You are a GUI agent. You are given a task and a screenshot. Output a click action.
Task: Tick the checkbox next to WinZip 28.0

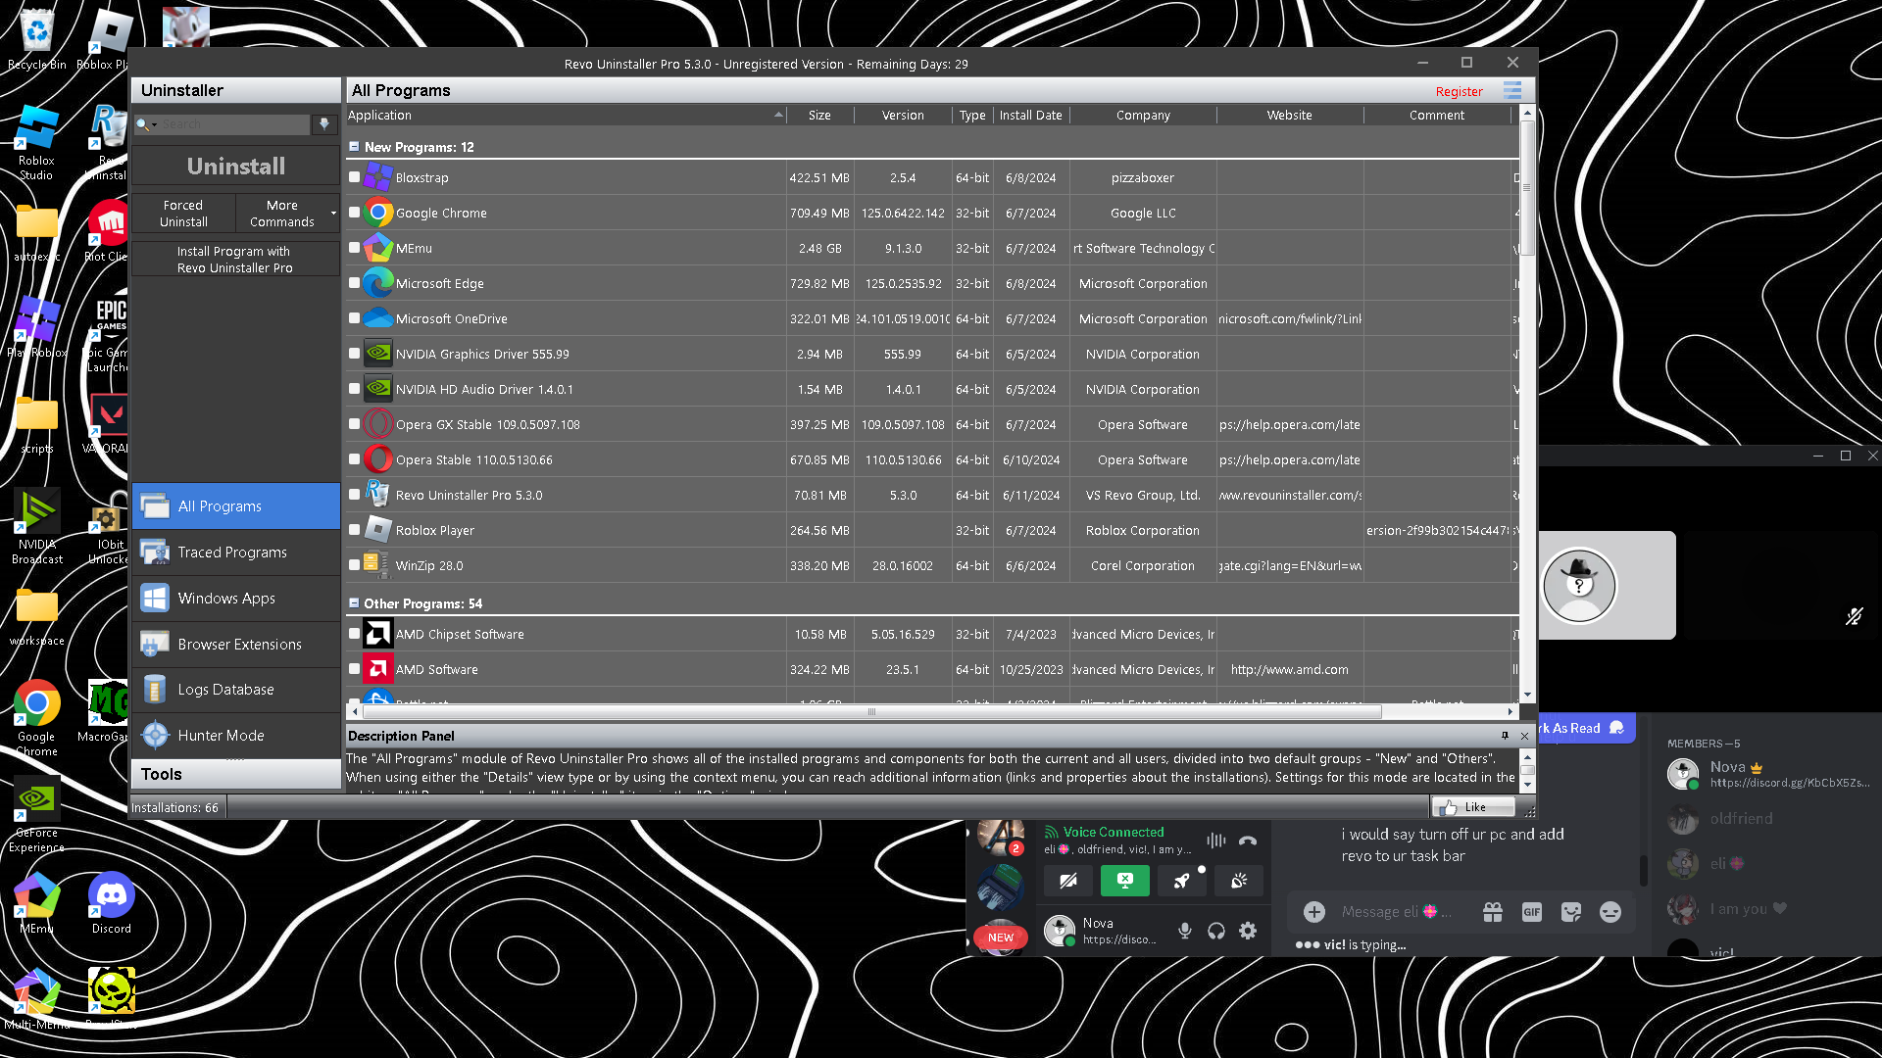(x=355, y=565)
